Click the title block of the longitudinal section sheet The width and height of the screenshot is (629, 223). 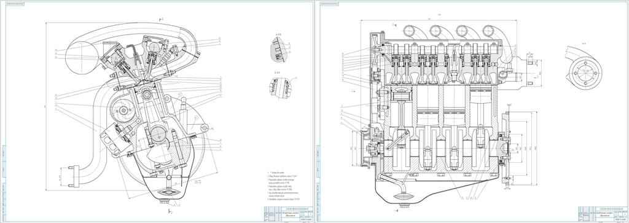(x=603, y=214)
